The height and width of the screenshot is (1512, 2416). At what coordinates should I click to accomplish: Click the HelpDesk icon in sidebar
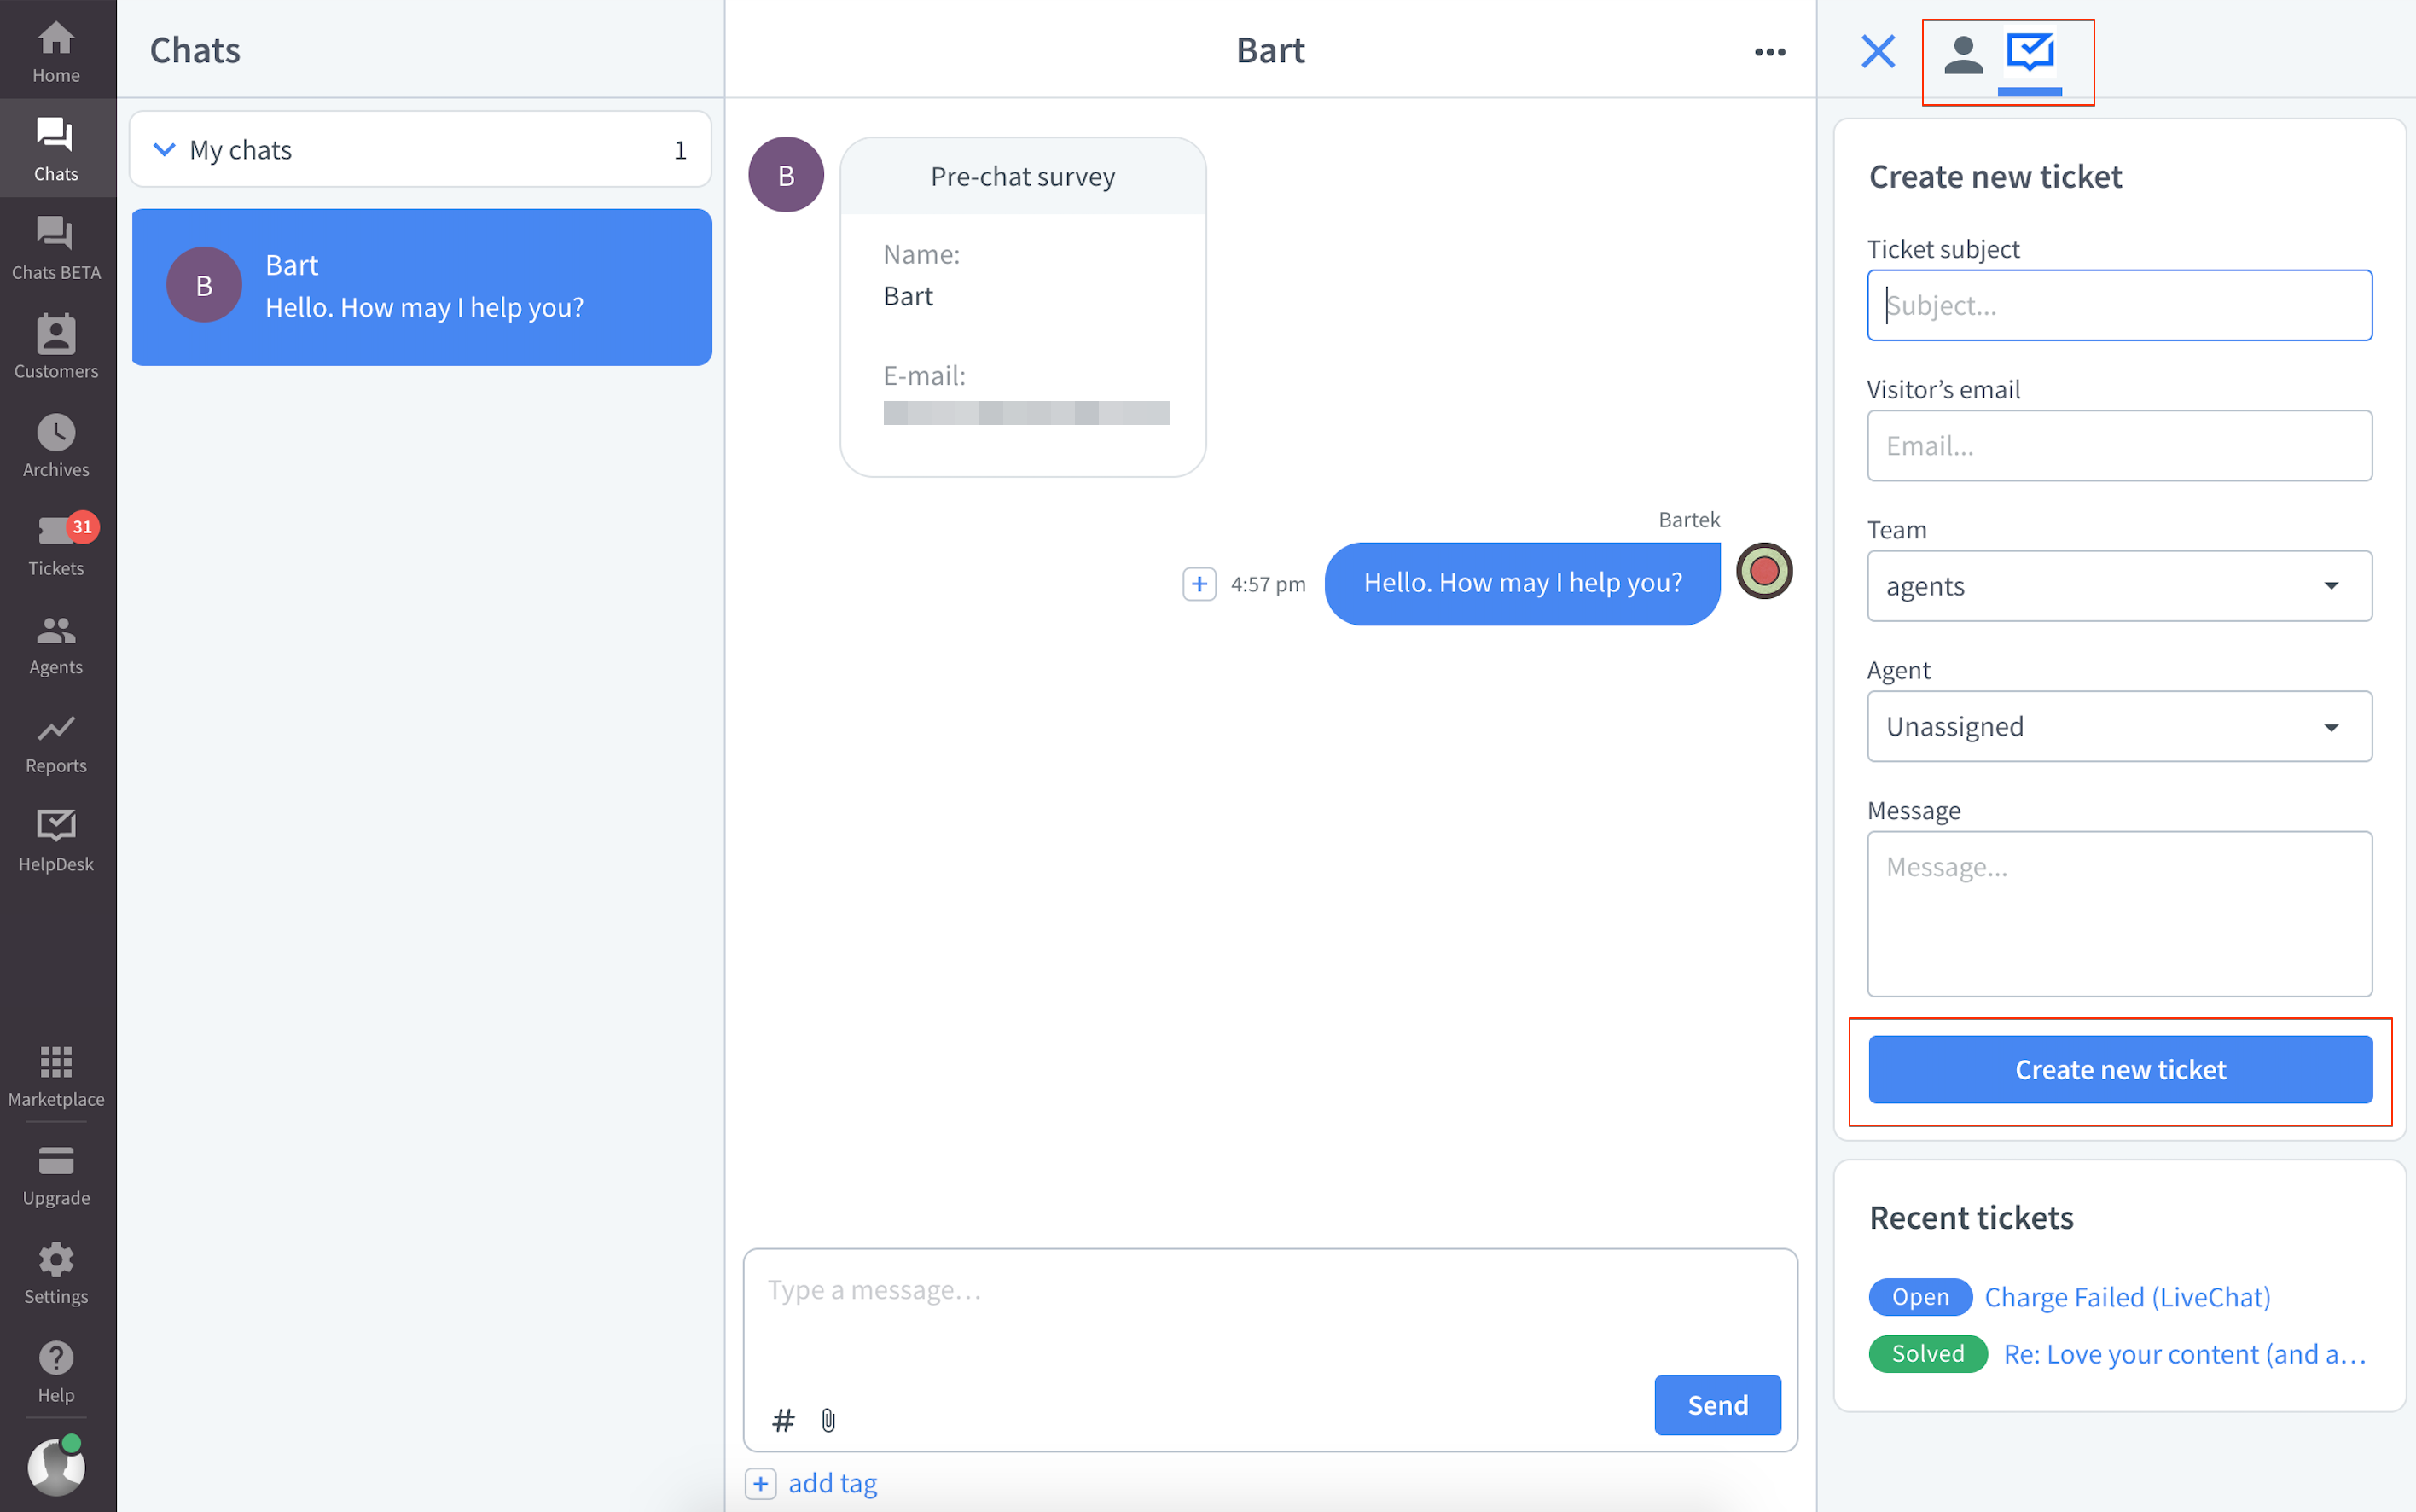click(x=55, y=828)
